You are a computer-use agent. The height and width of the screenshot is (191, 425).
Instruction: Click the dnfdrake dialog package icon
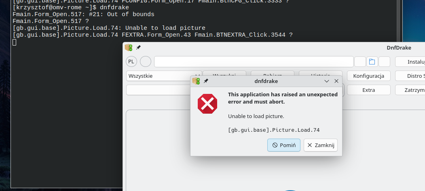tap(196, 81)
